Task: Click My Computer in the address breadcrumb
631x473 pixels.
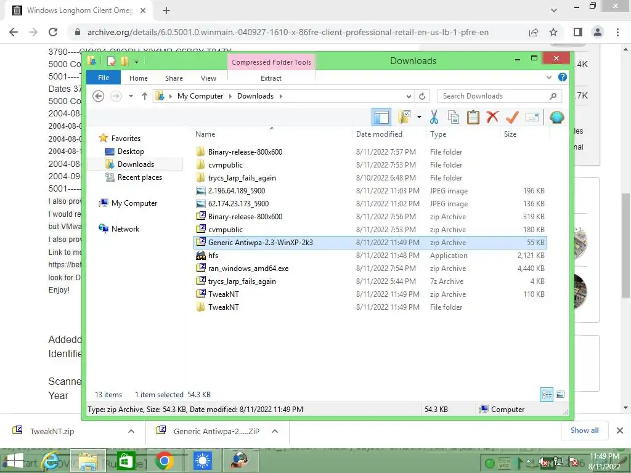Action: 200,96
